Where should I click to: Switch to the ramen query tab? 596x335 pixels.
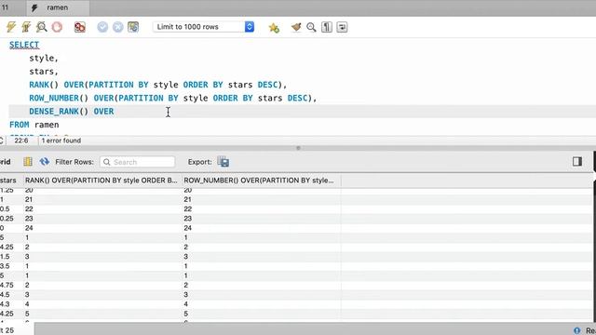click(x=58, y=7)
